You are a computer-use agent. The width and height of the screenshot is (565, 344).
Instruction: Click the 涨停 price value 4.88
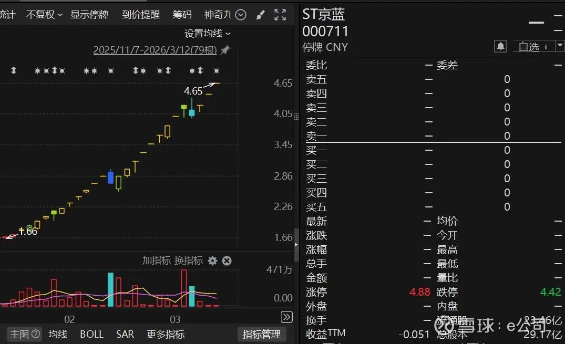419,292
